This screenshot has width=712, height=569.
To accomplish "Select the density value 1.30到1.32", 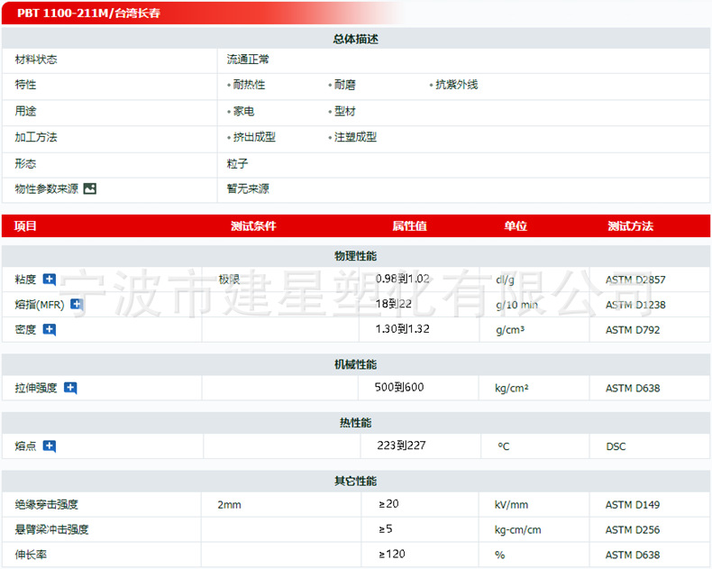I will 402,329.
